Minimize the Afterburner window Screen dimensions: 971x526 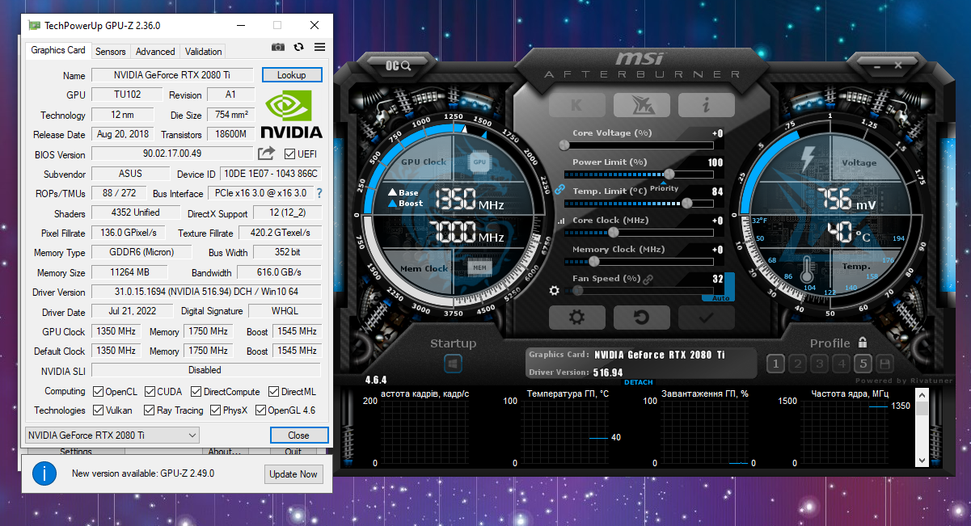click(x=876, y=65)
